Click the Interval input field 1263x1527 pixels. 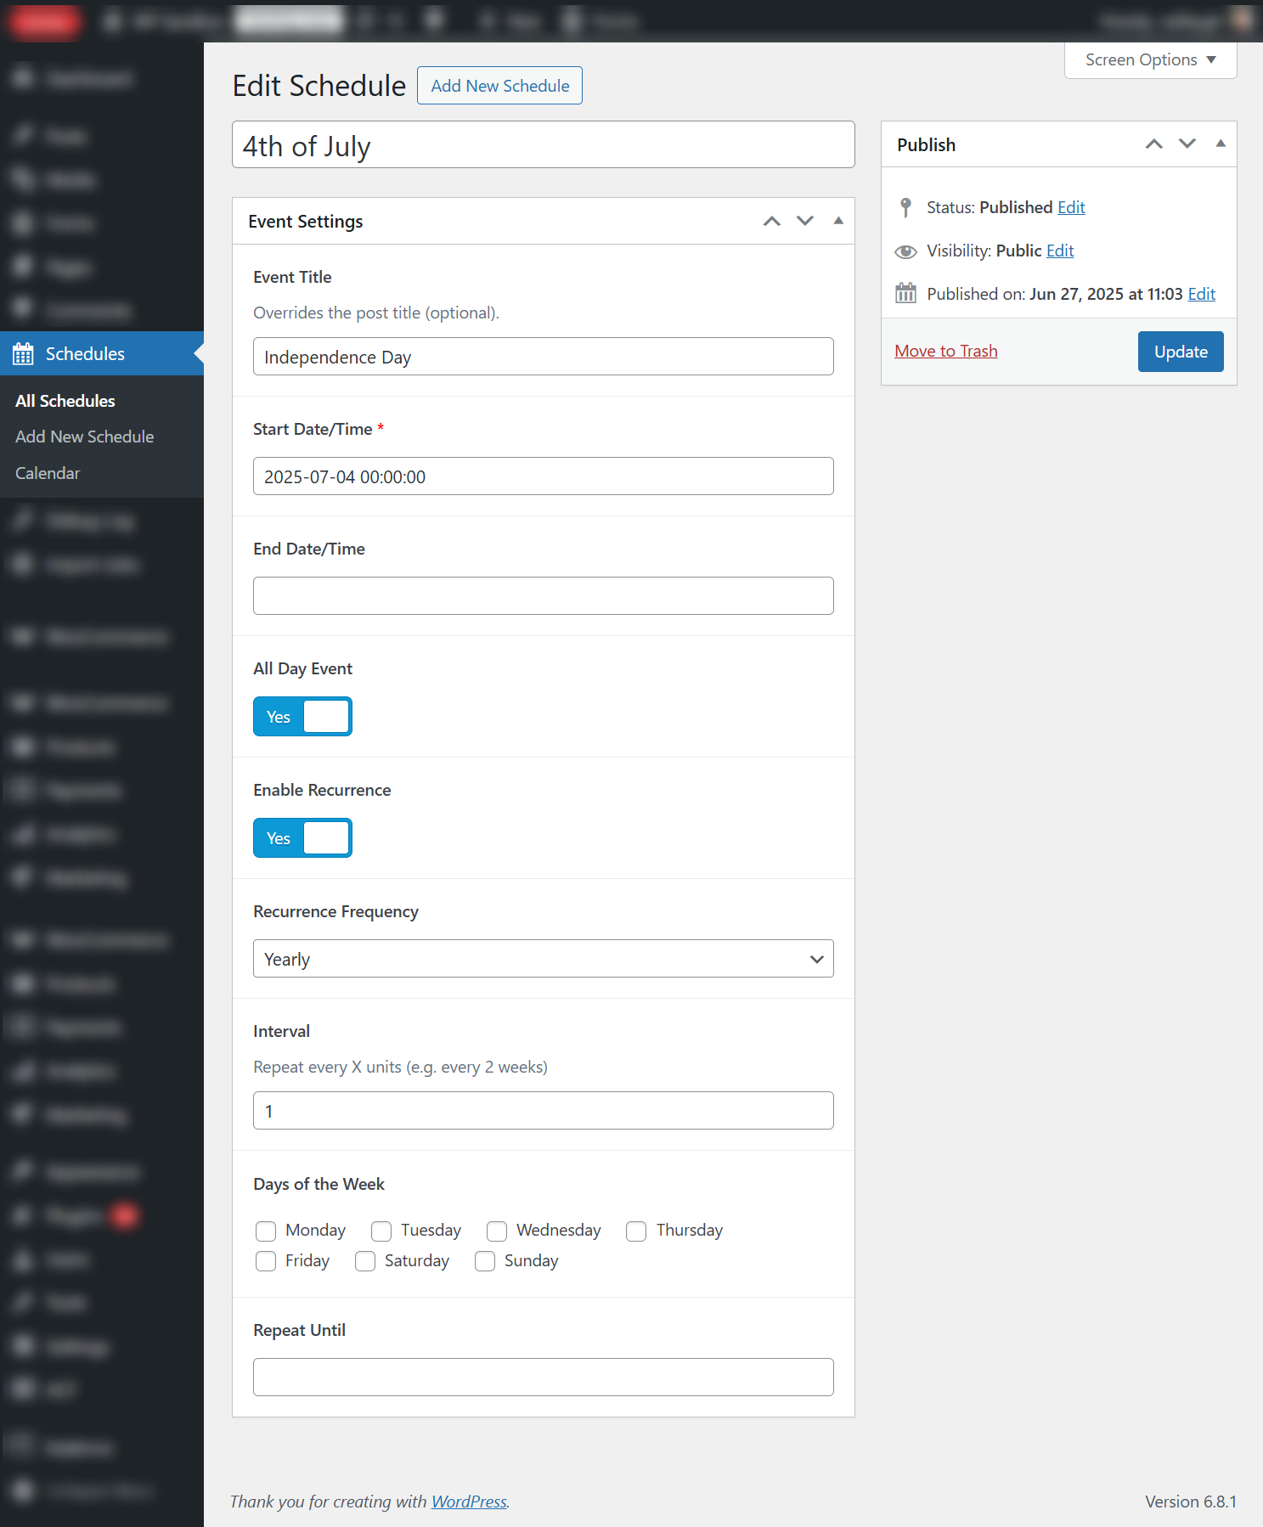[544, 1111]
